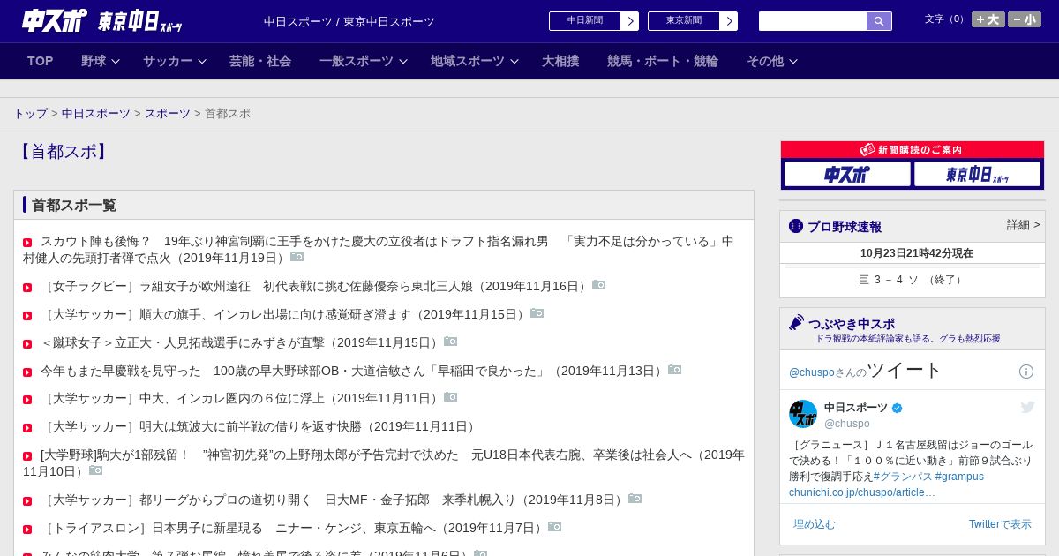
Task: Open 100歳の早大野球部OB・大道信敏さん article
Action: pos(352,371)
